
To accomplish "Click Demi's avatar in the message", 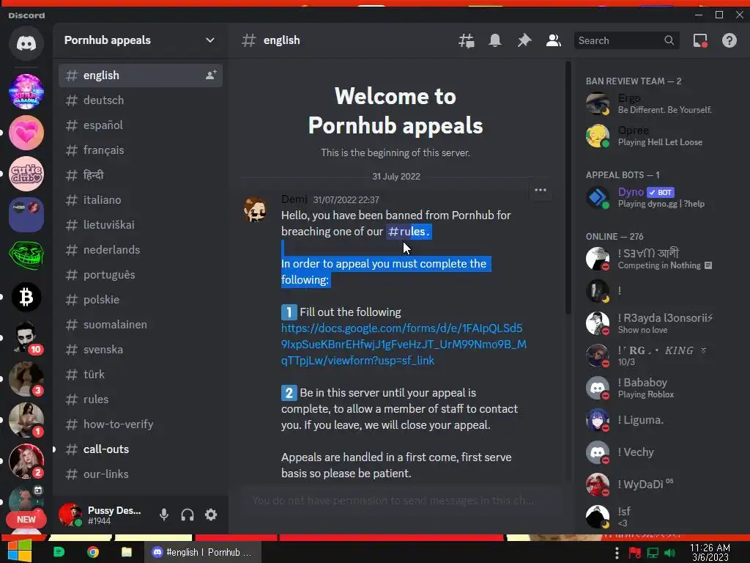I will click(x=255, y=209).
